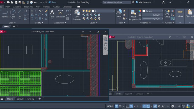Click the search magnifier icon
This screenshot has width=194, height=109.
coord(133,2)
